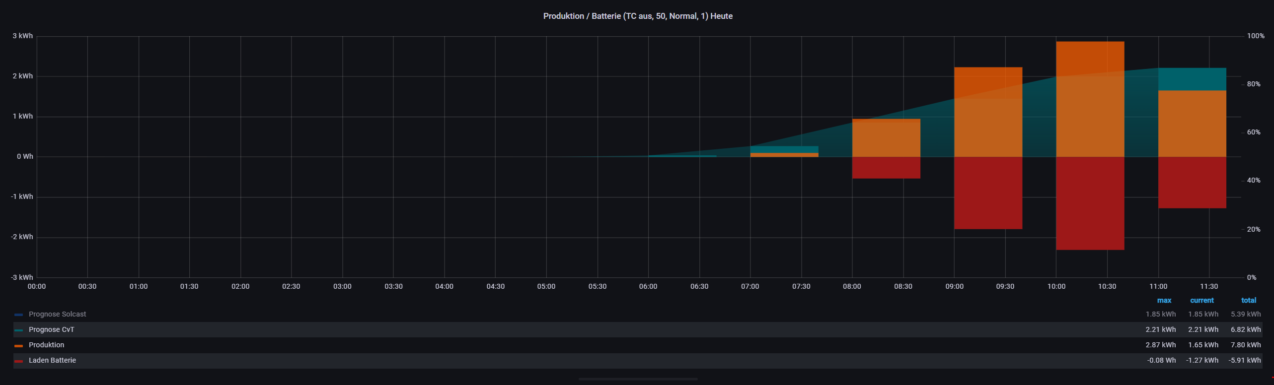Screen dimensions: 1274x385
Task: Click the teal forecast bar top at 11:00
Action: point(1192,79)
